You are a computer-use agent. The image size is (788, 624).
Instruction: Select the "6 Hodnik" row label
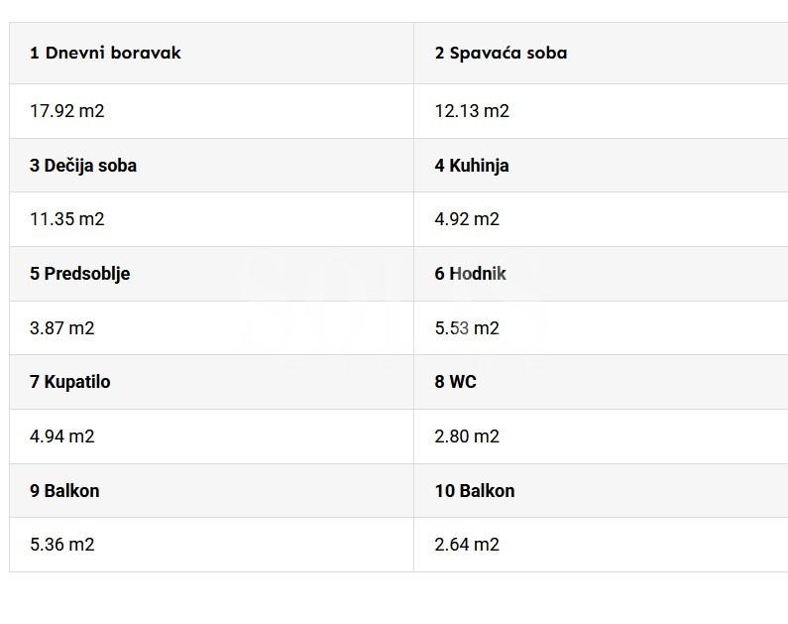tap(470, 274)
